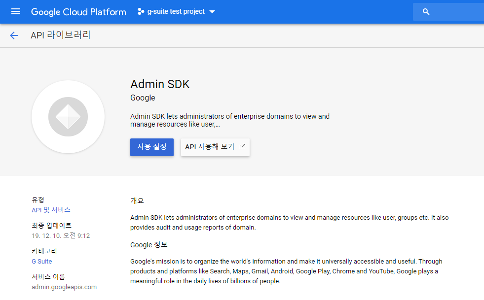Click the 개요 section heading
The height and width of the screenshot is (300, 484).
(x=137, y=200)
